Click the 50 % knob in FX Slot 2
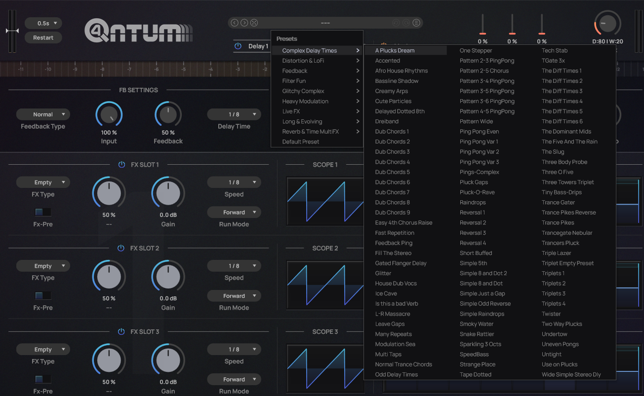 pos(109,276)
